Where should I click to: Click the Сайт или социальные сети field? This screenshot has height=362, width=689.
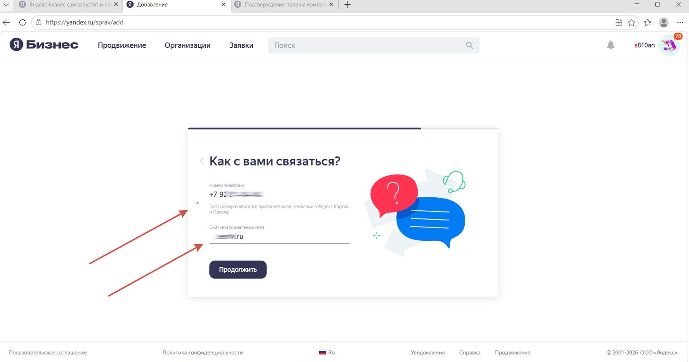(279, 236)
